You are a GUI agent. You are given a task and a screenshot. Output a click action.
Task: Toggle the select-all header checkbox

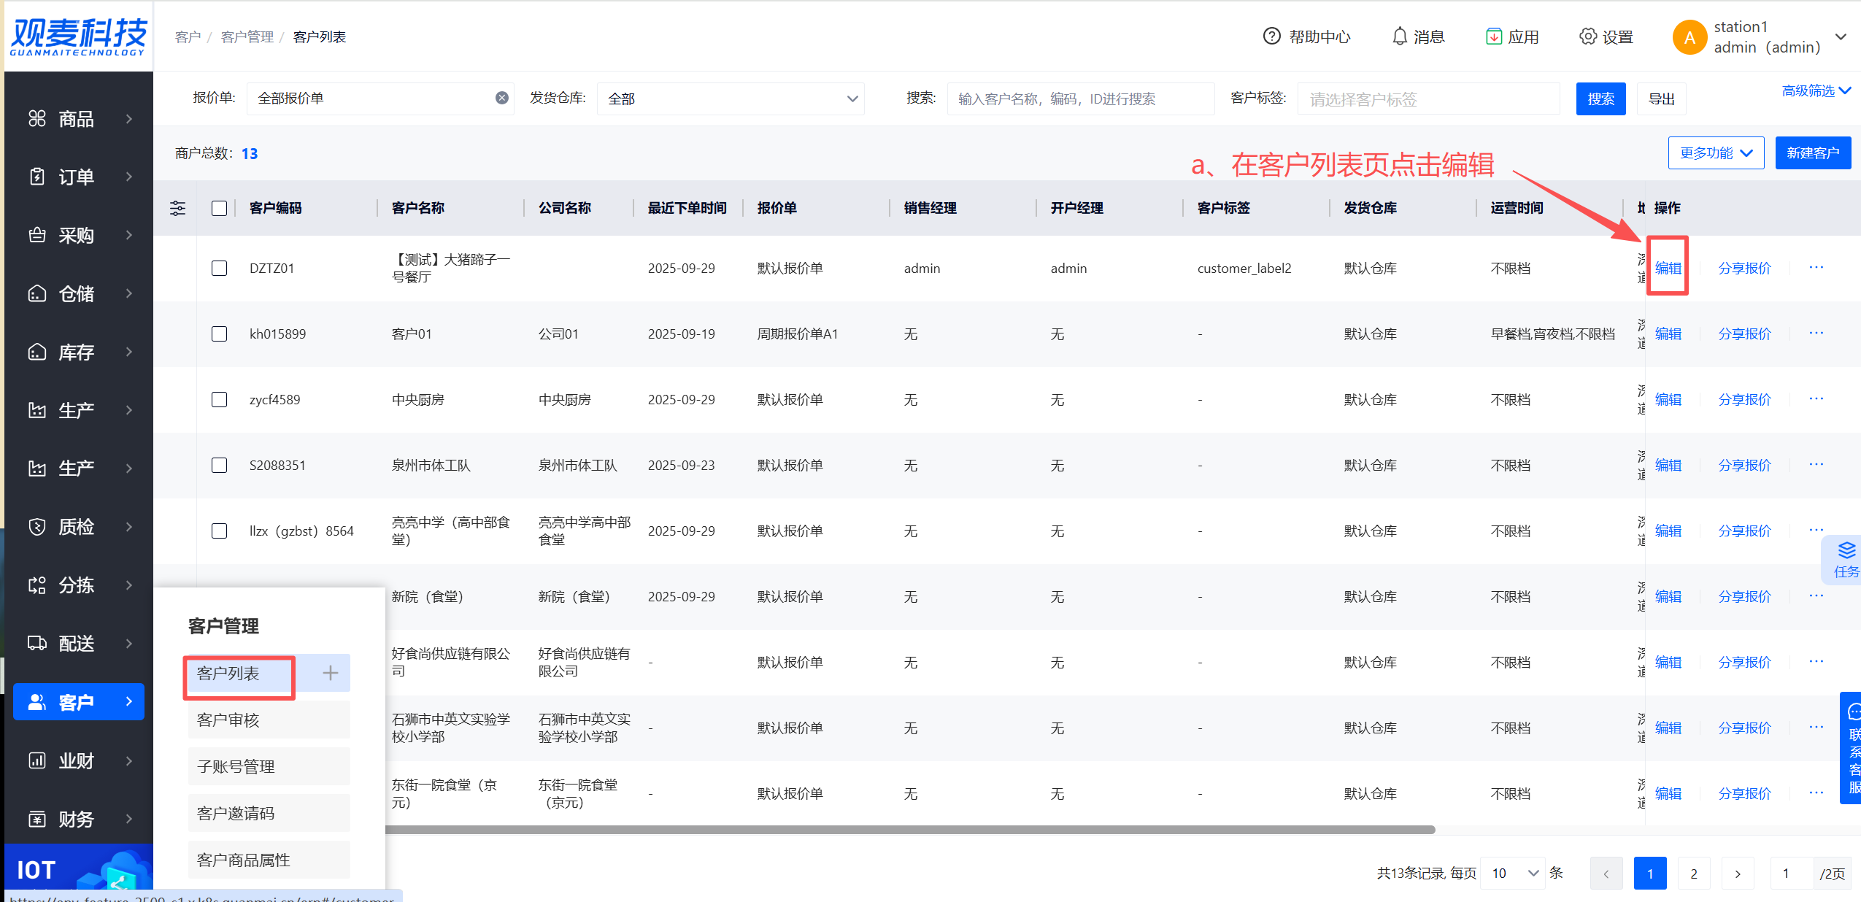(x=219, y=209)
